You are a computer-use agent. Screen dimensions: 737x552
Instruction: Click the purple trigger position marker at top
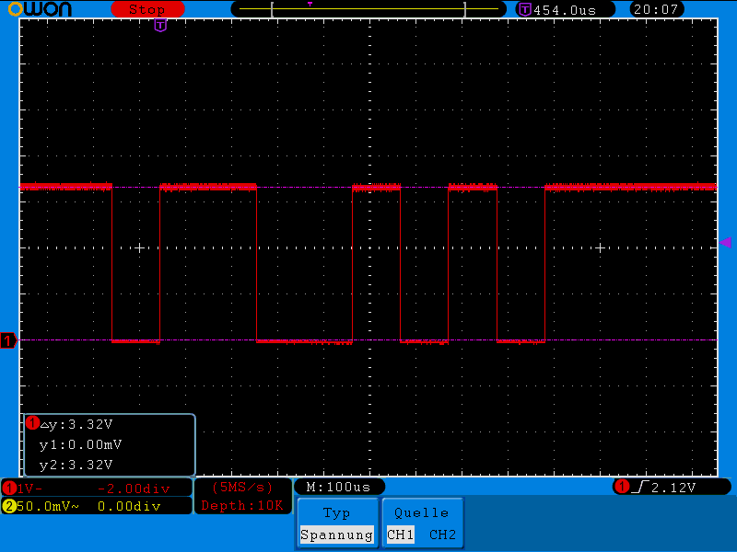click(160, 26)
